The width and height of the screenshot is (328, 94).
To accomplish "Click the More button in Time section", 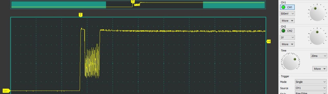I will (x=320, y=69).
